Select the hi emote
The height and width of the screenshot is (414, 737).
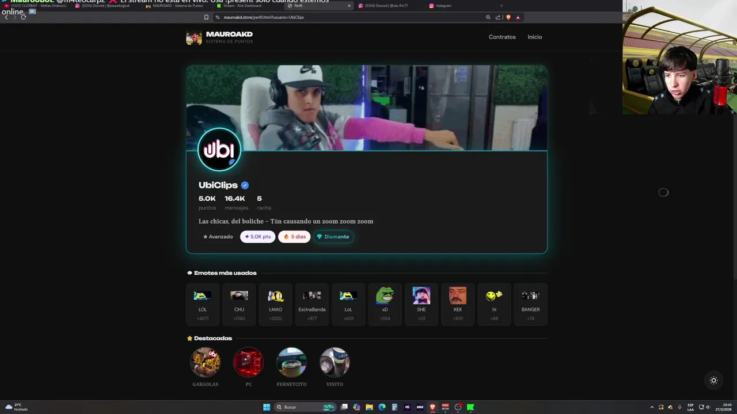pos(494,304)
